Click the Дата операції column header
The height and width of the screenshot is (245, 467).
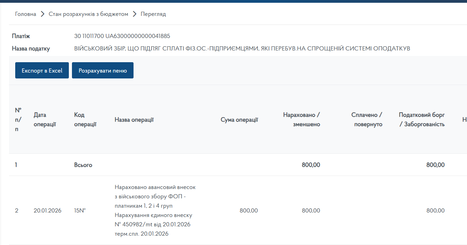pos(45,120)
